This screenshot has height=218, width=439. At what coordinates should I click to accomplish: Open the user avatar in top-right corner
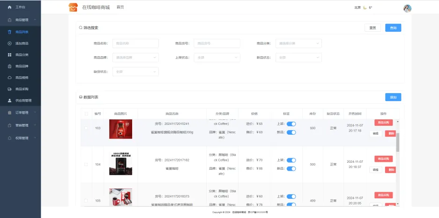407,8
